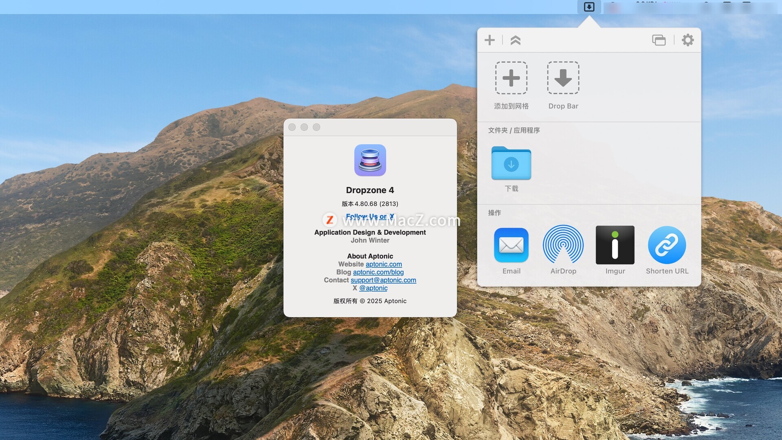Open Dropzone settings gear

(x=688, y=40)
